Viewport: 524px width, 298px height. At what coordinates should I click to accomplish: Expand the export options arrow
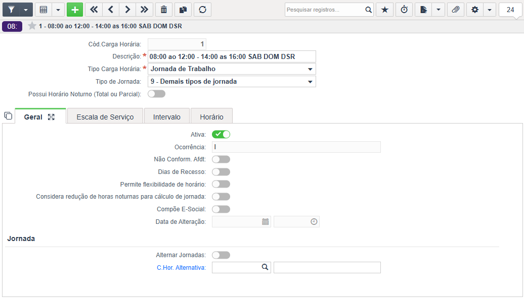tap(438, 10)
